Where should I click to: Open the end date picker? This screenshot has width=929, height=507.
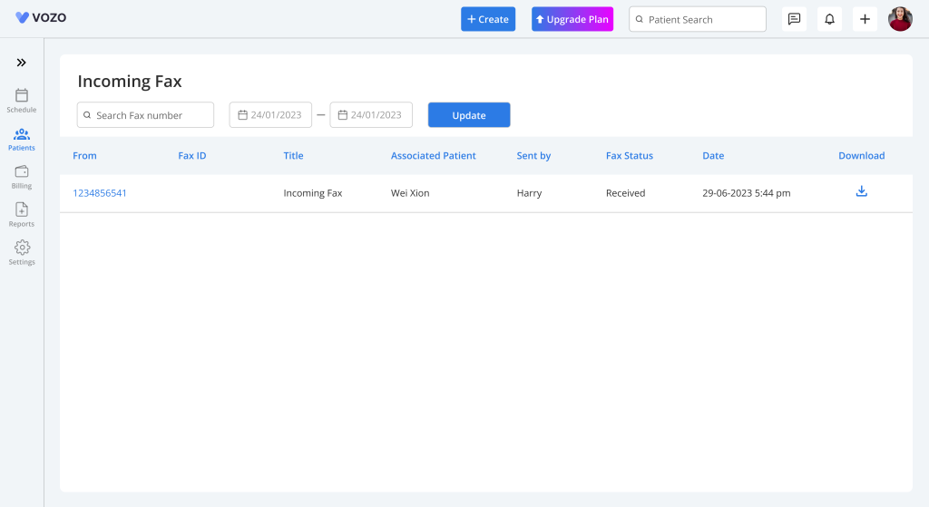click(x=370, y=115)
